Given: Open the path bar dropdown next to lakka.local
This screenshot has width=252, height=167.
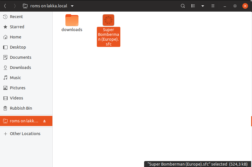Looking at the screenshot, I should pyautogui.click(x=72, y=6).
